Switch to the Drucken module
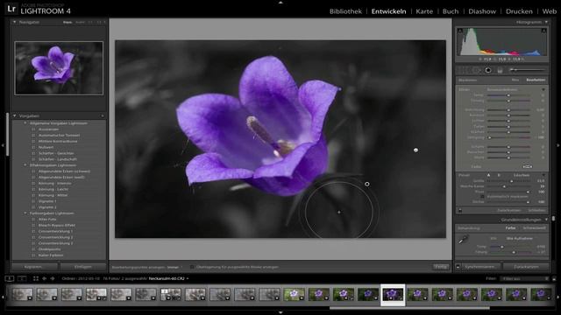 [x=519, y=11]
